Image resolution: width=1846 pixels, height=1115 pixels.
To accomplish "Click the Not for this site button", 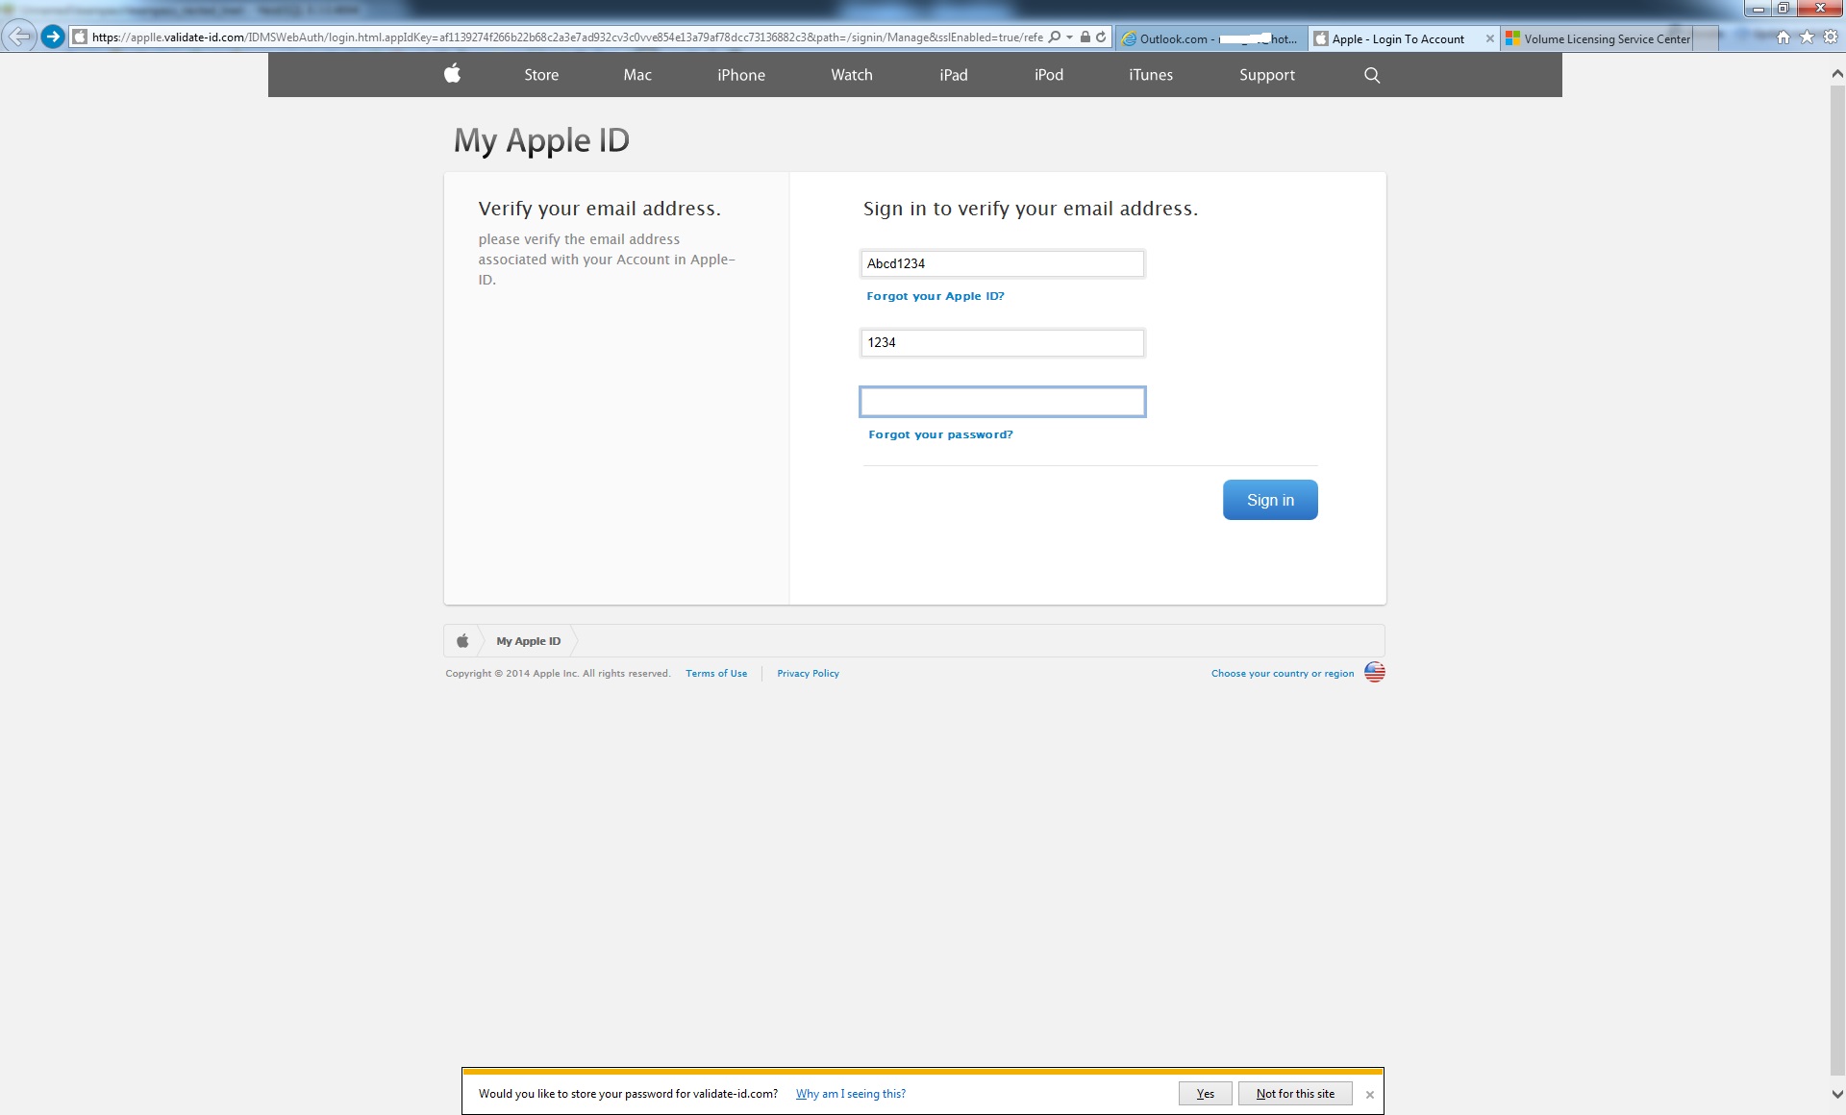I will point(1295,1094).
